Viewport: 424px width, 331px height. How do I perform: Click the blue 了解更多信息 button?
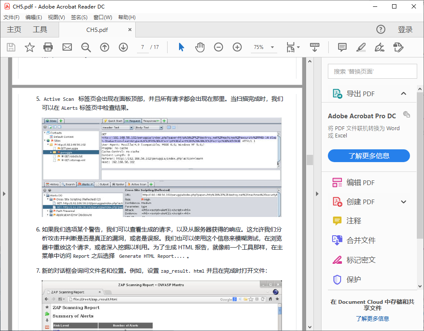[369, 156]
